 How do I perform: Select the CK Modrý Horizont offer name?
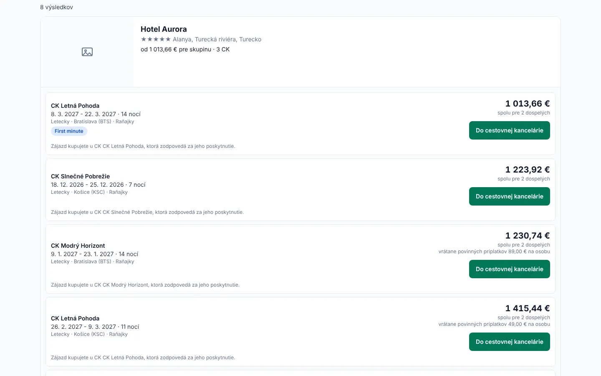[x=78, y=246]
